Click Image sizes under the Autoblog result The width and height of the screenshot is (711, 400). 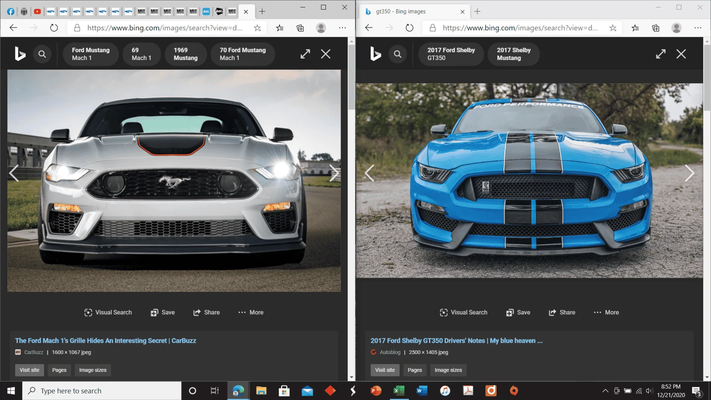(448, 370)
